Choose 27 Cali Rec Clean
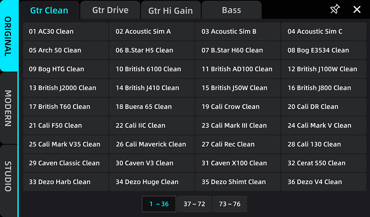The width and height of the screenshot is (370, 217). pos(238,144)
